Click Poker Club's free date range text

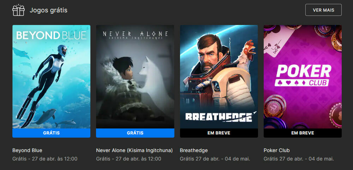click(299, 159)
